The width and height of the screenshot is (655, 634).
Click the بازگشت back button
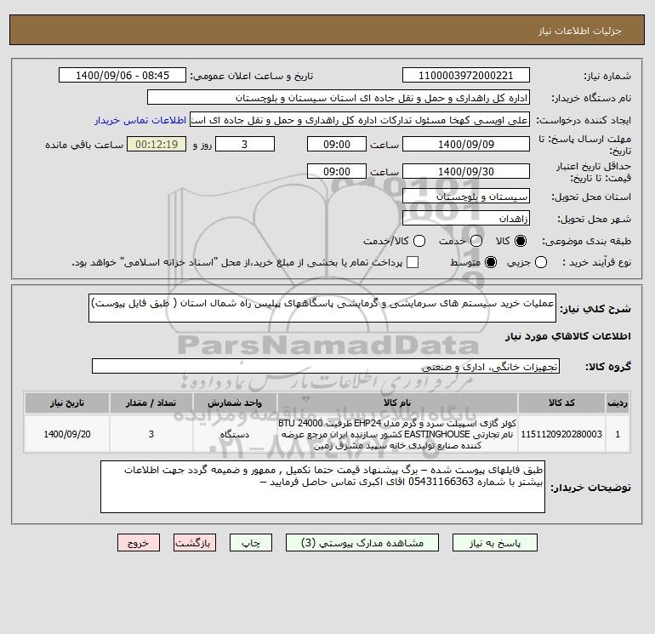(195, 543)
